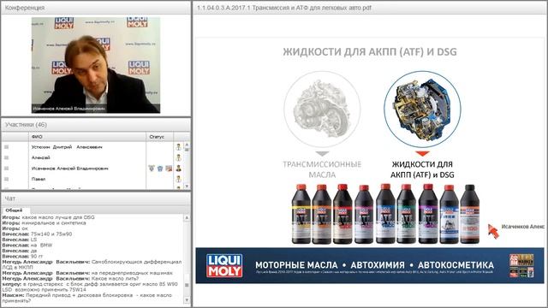The width and height of the screenshot is (548, 308).
Task: Click the user icon in Успехин Дмитрий's row
Action: pos(179,147)
